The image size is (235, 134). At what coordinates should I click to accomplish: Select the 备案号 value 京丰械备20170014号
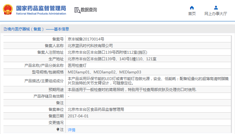tap(86, 39)
